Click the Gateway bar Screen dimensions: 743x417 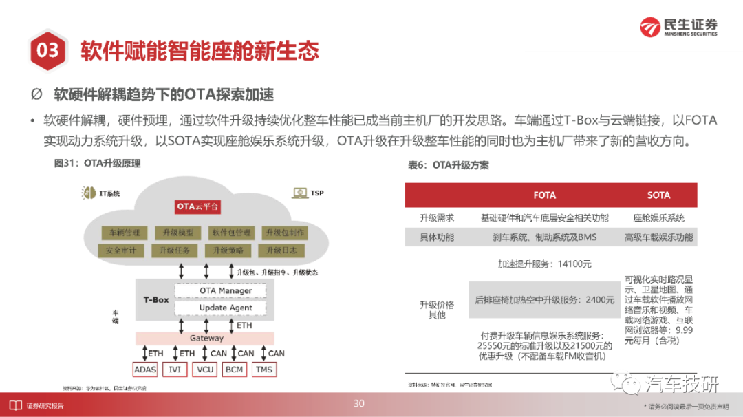pos(205,338)
